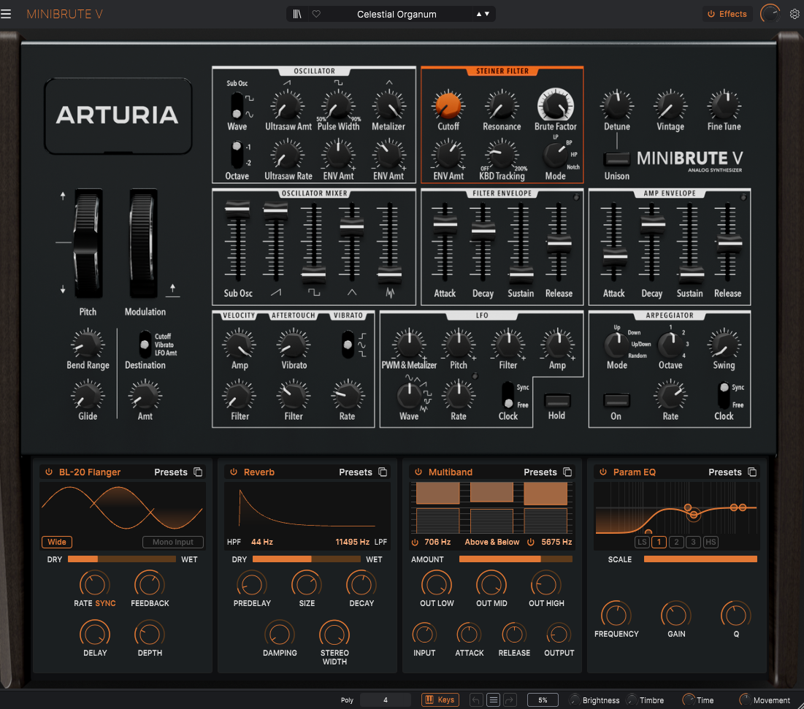This screenshot has width=804, height=709.
Task: Select band 2 in Param EQ
Action: tap(676, 542)
